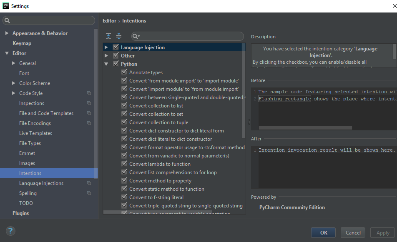
Task: Close the Settings dialog window
Action: 394,6
